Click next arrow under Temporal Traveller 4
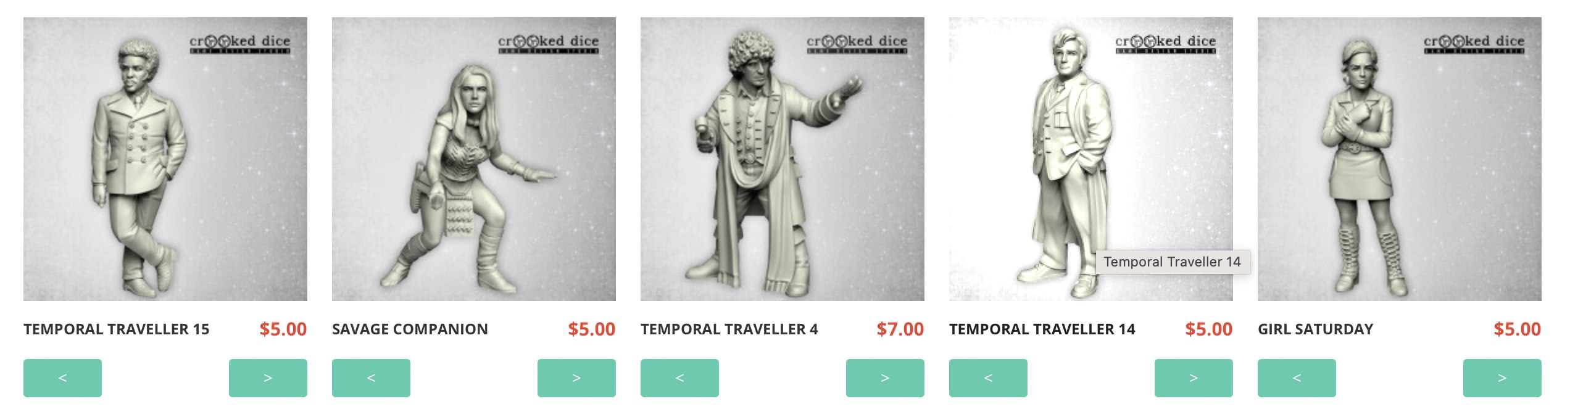The width and height of the screenshot is (1570, 417). [885, 378]
